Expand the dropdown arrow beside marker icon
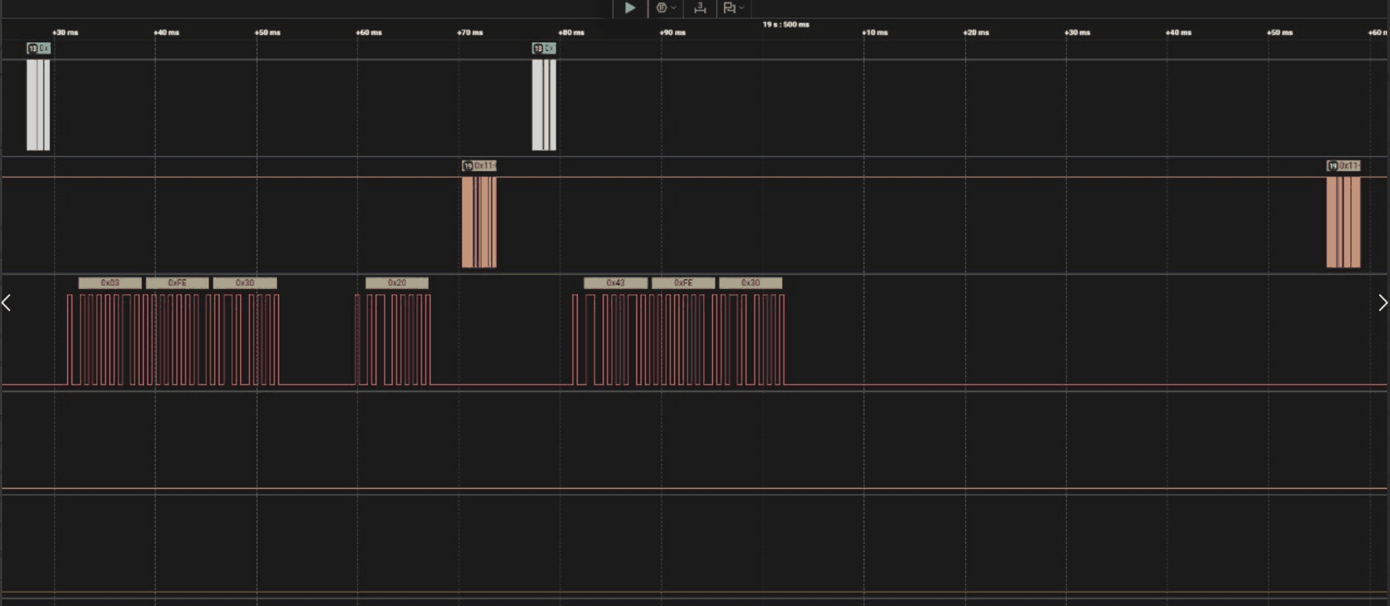1390x606 pixels. point(742,8)
